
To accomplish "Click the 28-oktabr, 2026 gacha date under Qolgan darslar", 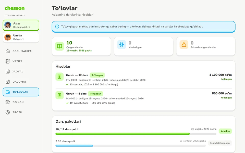I will click(x=79, y=50).
